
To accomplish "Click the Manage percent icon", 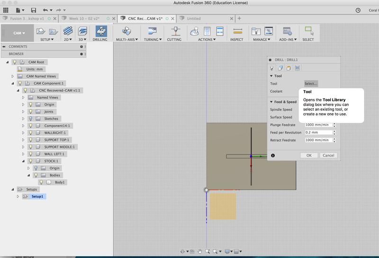I will click(269, 31).
